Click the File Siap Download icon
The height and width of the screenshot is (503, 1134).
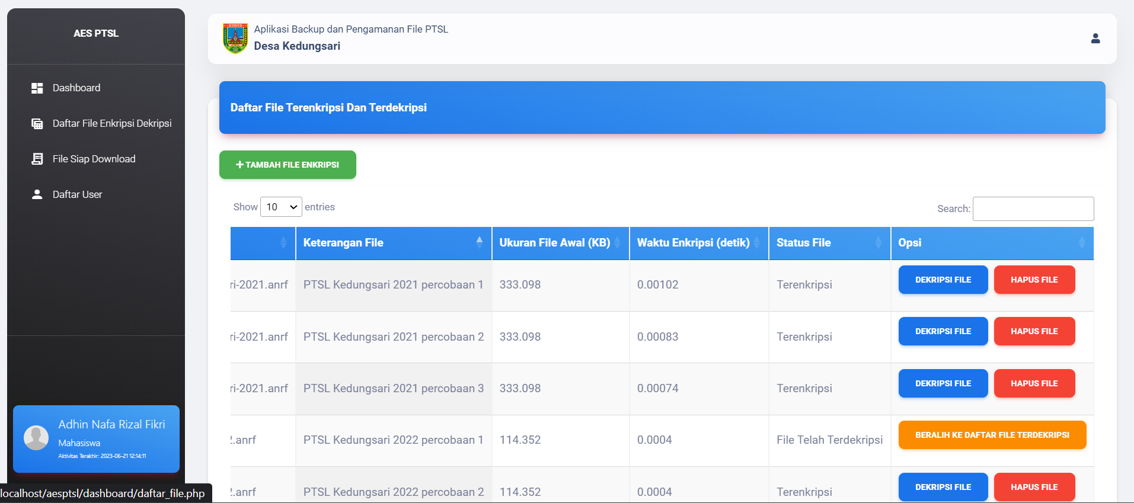(x=37, y=159)
